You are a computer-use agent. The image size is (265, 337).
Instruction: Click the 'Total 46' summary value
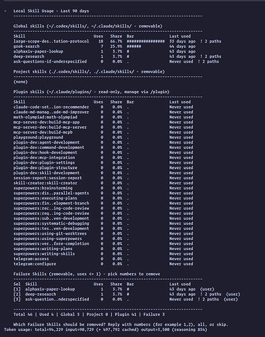pyautogui.click(x=23, y=315)
